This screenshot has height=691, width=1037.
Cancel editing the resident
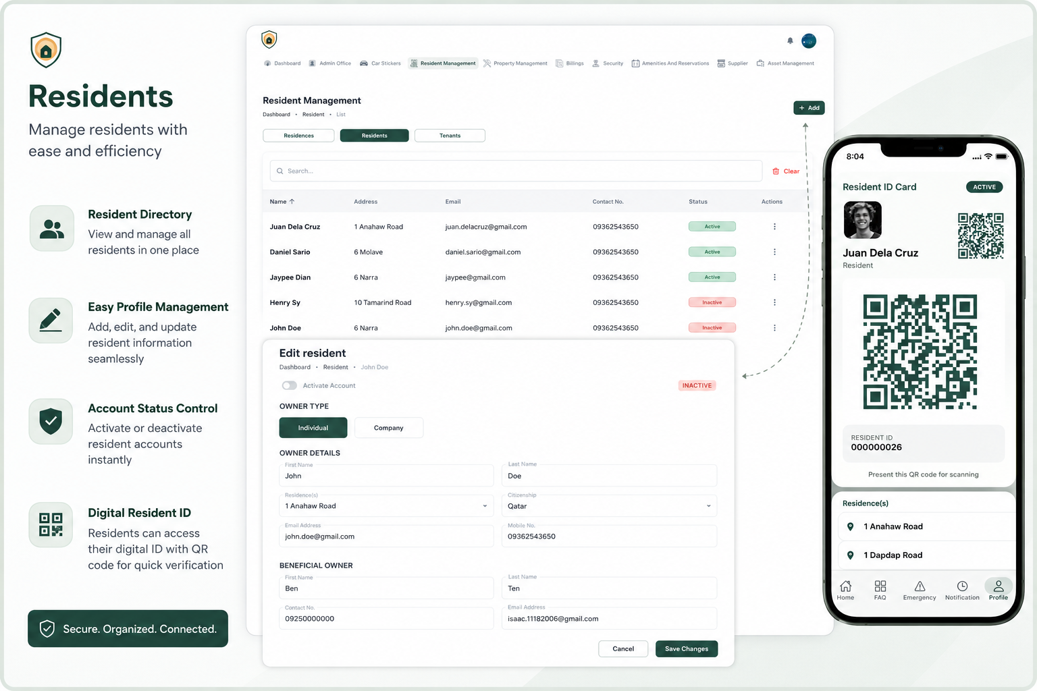[x=623, y=649]
